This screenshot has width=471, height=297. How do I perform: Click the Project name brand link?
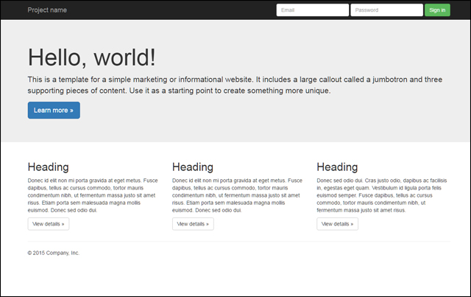[47, 10]
